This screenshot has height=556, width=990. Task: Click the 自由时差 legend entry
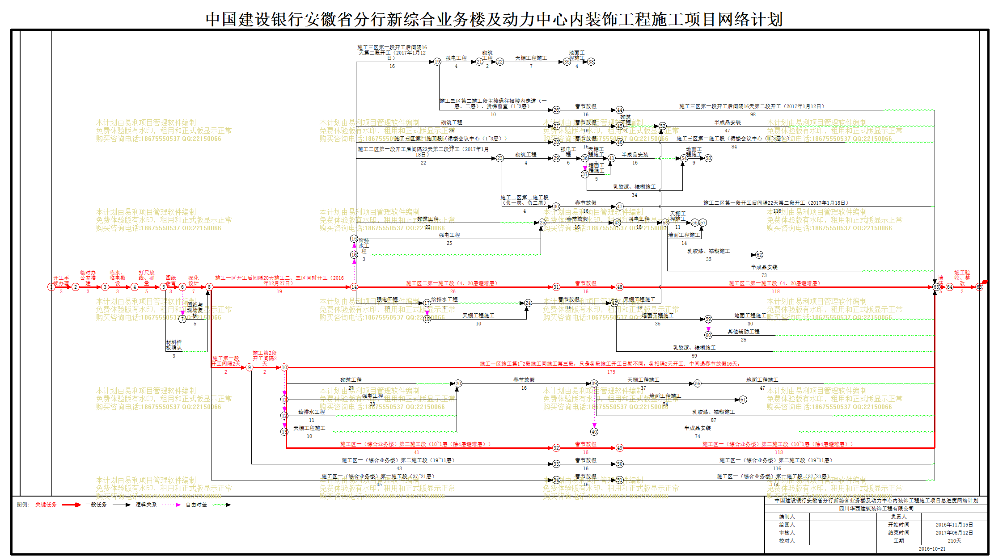[x=196, y=505]
